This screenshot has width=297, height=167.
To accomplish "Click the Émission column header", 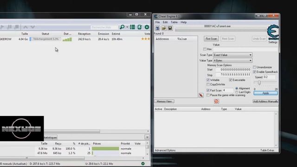I will click(x=103, y=34).
